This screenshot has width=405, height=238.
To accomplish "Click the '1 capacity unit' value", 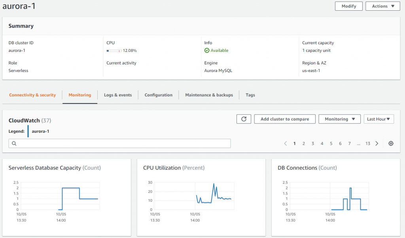I will pyautogui.click(x=316, y=50).
